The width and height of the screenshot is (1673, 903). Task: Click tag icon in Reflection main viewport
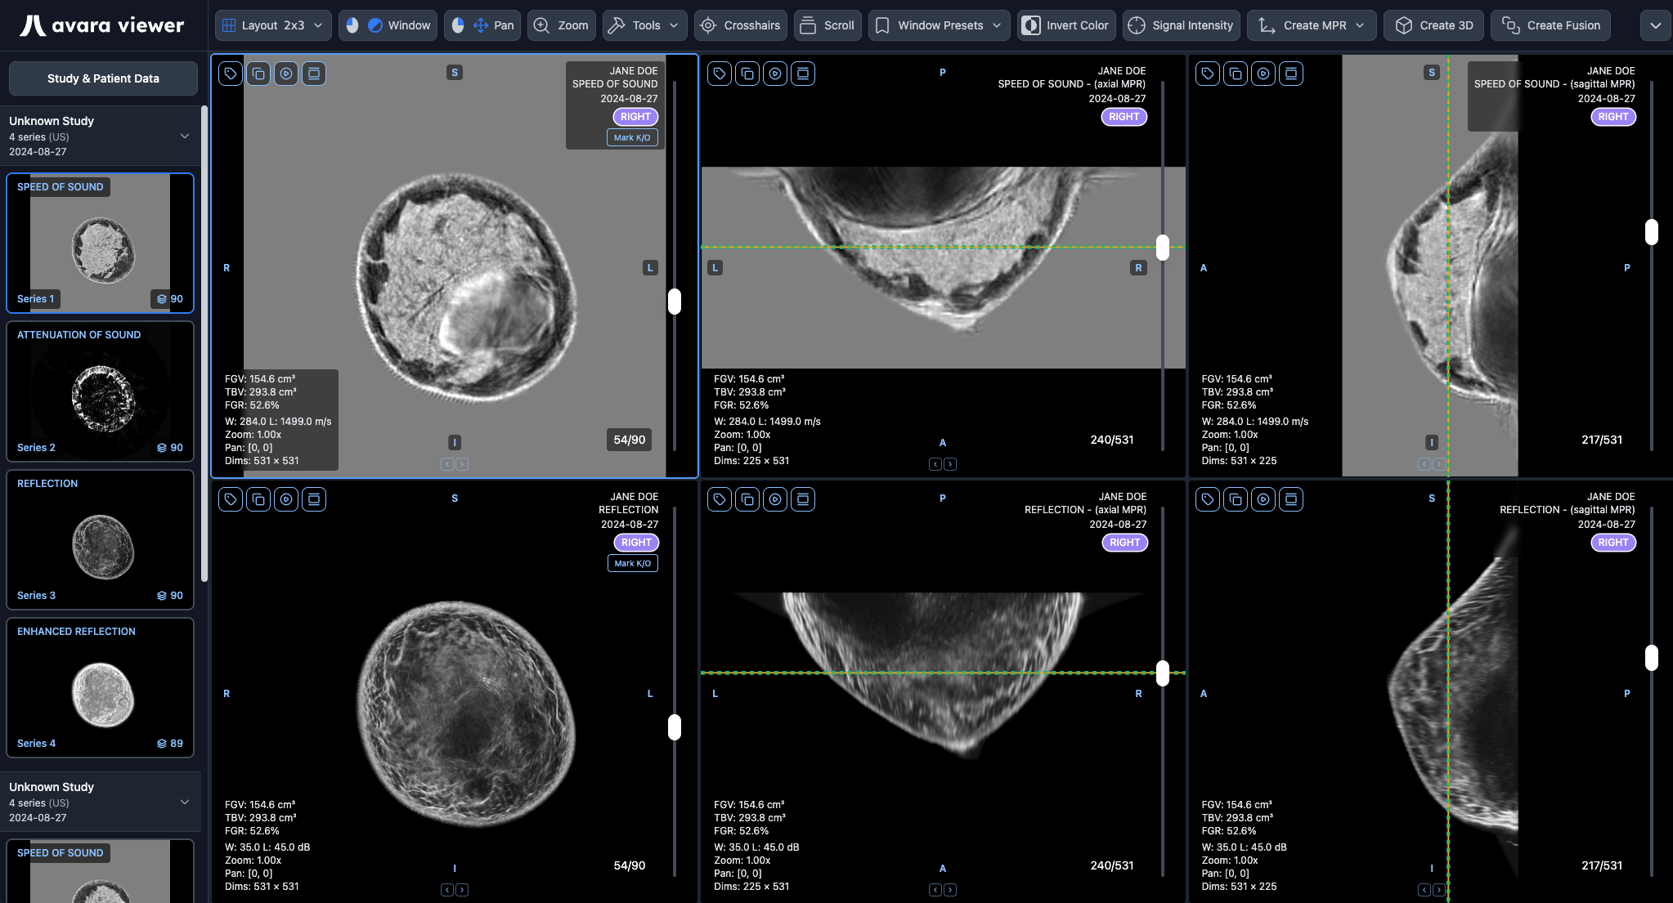(231, 499)
